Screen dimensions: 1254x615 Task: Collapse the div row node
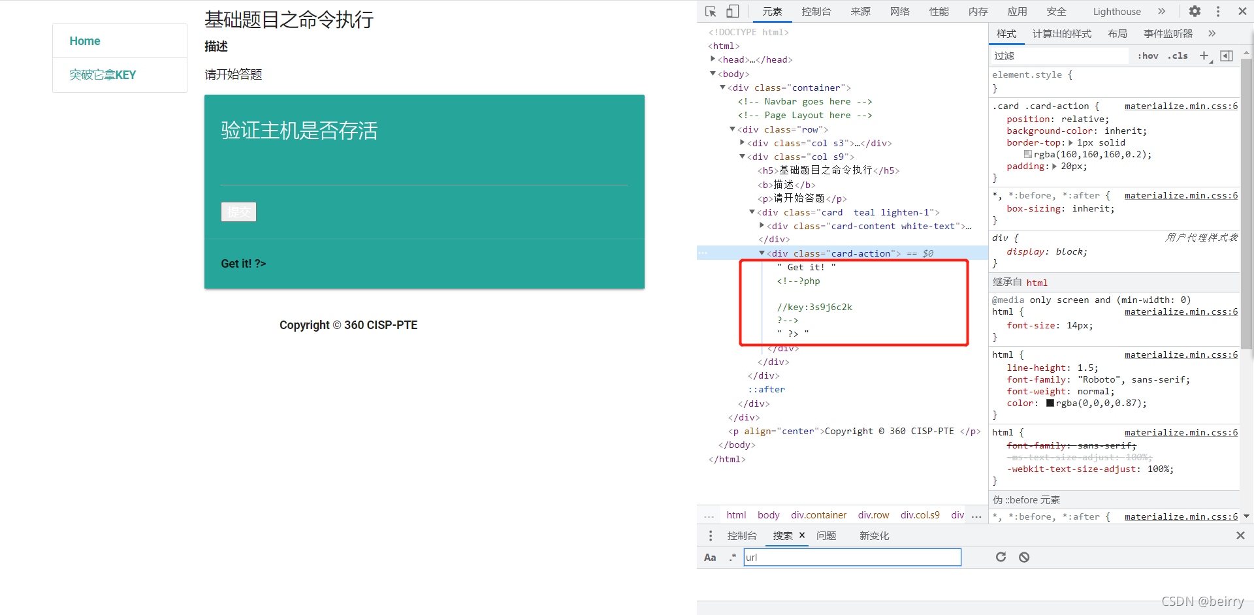733,129
